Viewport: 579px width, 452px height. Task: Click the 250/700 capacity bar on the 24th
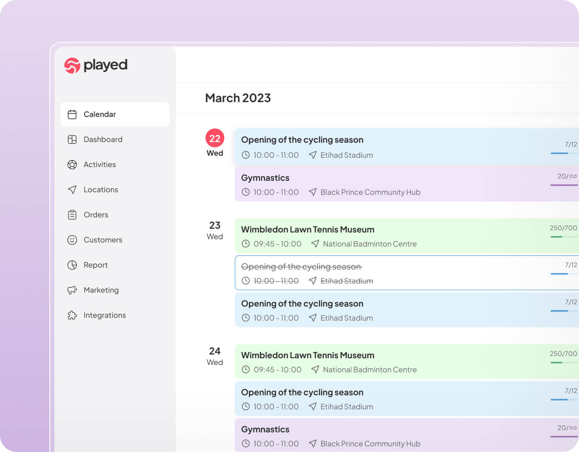tap(563, 362)
